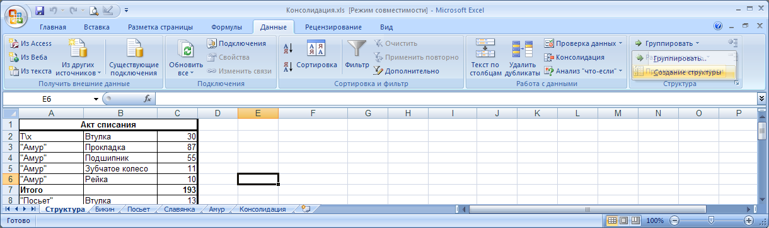Select the Славянка sheet tab
The width and height of the screenshot is (769, 228).
pos(179,209)
